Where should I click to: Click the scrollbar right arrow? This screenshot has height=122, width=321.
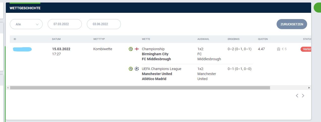tap(309, 88)
